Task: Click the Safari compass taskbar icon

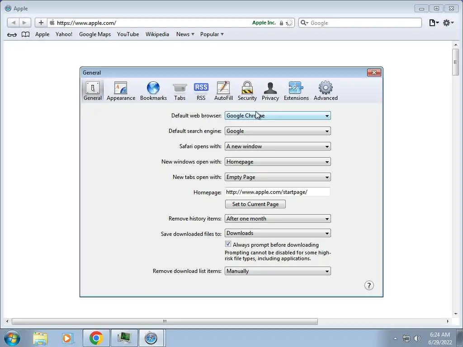Action: click(151, 338)
